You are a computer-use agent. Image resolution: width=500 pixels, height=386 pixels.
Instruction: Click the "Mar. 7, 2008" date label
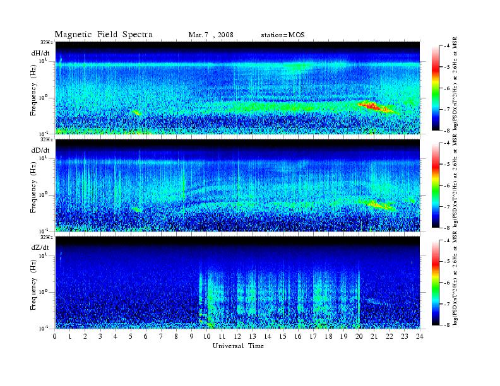pyautogui.click(x=211, y=35)
